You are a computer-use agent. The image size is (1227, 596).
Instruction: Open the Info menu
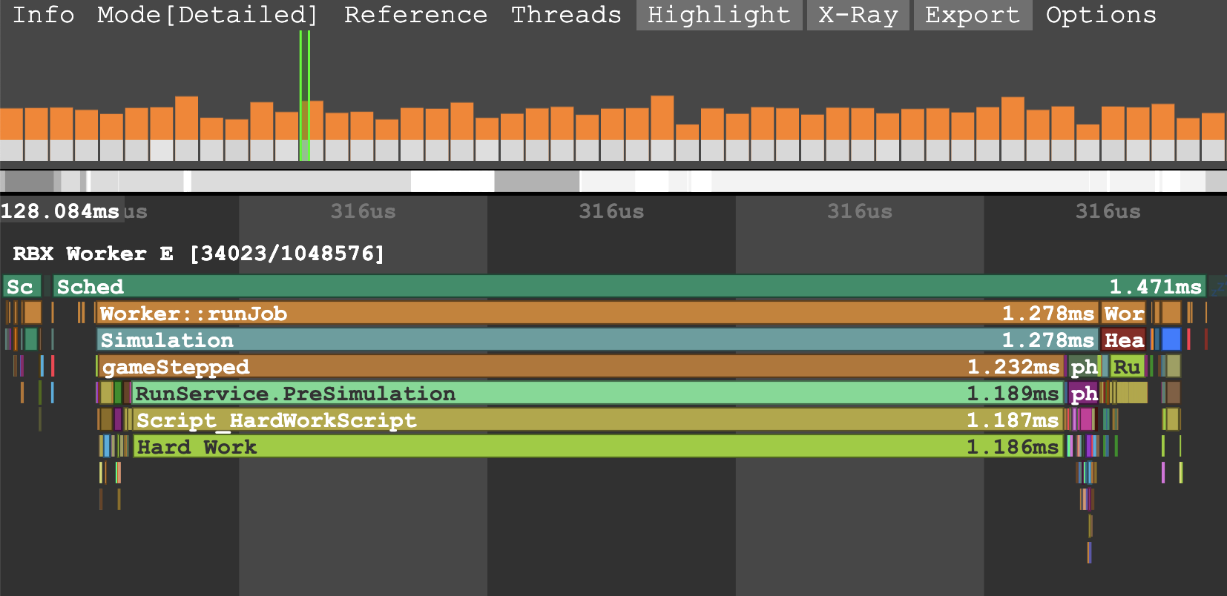coord(44,15)
